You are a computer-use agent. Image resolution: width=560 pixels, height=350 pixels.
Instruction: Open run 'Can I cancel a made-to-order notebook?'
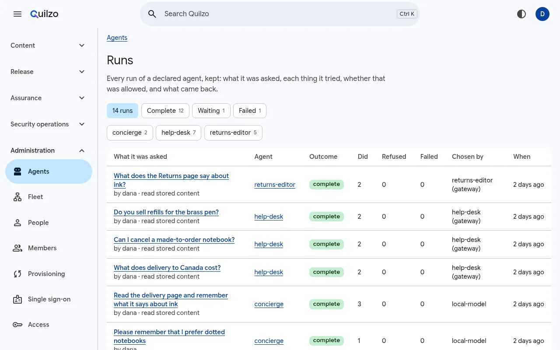(x=174, y=240)
